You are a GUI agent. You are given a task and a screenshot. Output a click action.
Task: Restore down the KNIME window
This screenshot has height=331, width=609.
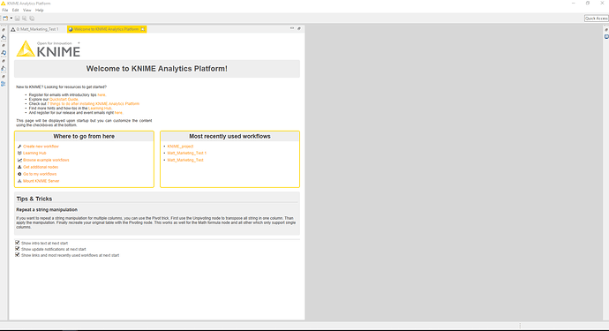point(588,4)
